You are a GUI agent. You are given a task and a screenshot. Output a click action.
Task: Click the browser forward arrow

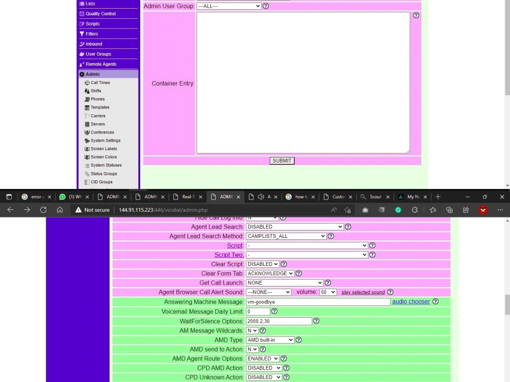(x=27, y=210)
